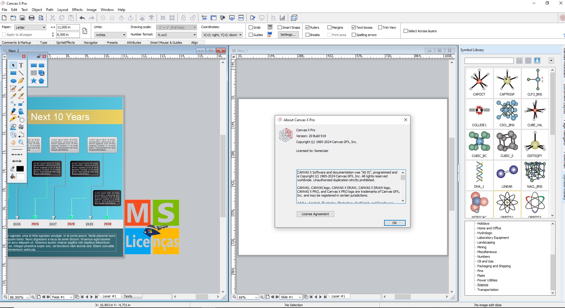The image size is (565, 308).
Task: Open the Effects menu
Action: tap(77, 9)
